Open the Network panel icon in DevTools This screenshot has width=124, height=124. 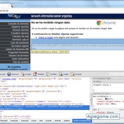(x=9, y=74)
